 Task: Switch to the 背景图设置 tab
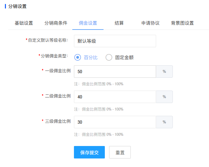pos(182,23)
